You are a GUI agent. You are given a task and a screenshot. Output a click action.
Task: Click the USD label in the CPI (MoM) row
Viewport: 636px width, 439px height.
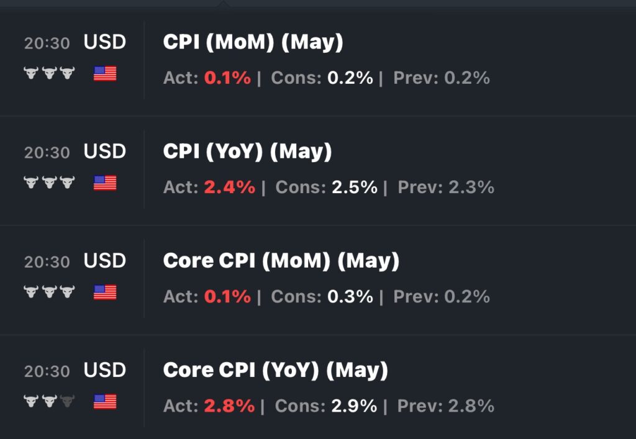pos(105,42)
